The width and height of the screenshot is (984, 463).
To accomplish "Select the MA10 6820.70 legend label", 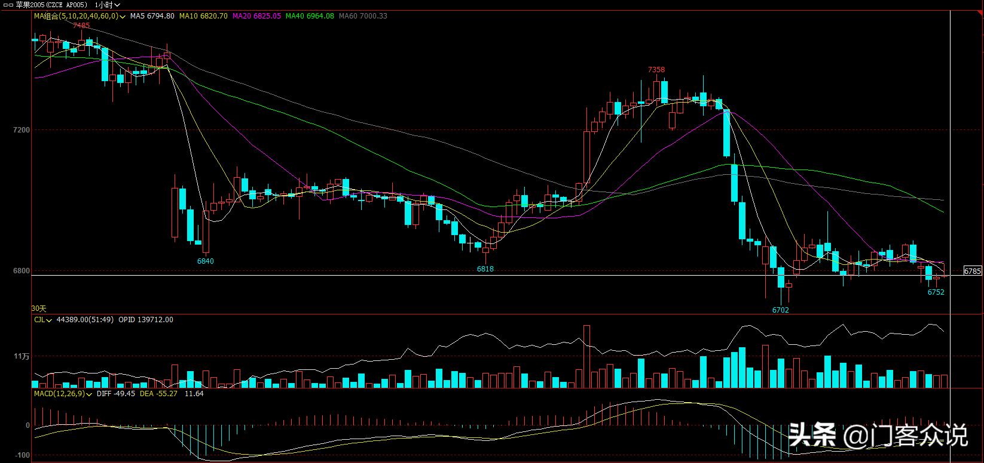I will click(204, 16).
